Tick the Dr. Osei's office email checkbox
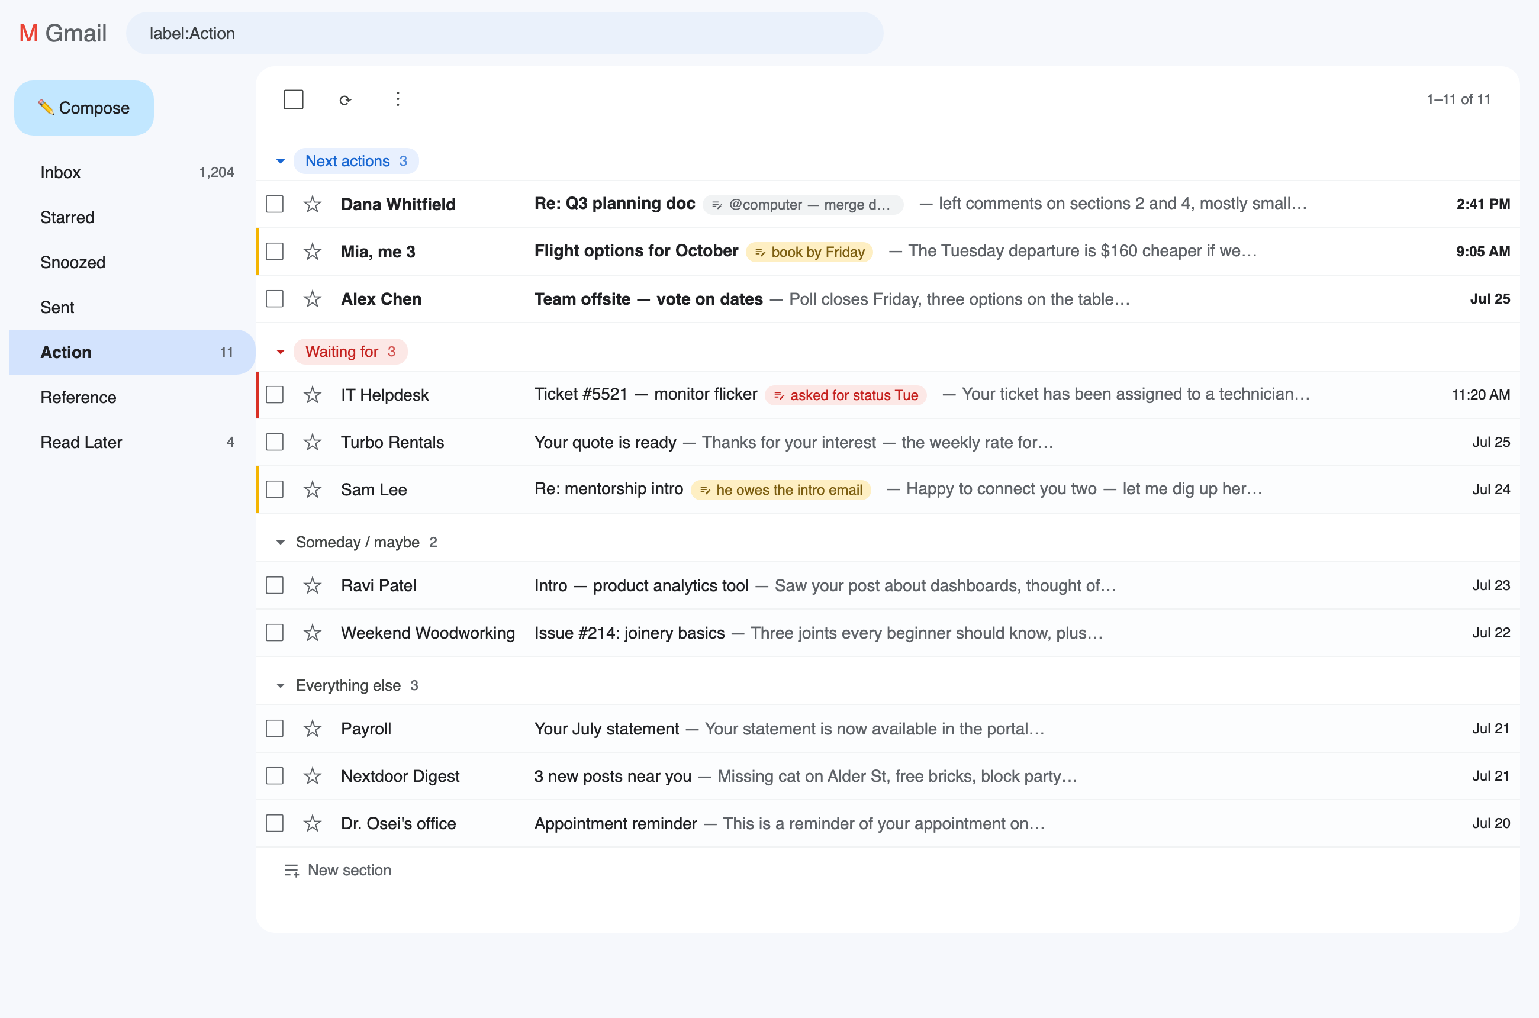Image resolution: width=1539 pixels, height=1018 pixels. 275,823
